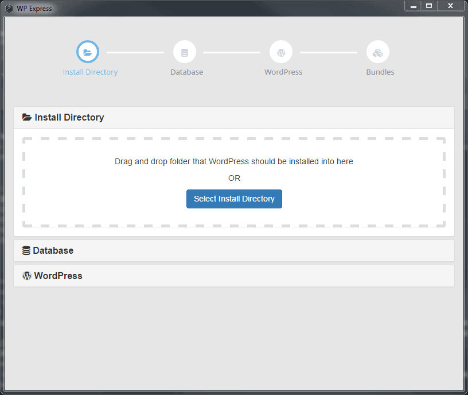
Task: Select the Database step label
Action: pos(187,72)
